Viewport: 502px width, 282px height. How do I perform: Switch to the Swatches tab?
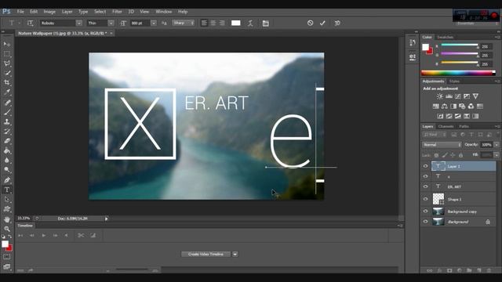(445, 37)
